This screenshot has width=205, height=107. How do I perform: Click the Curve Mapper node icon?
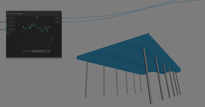[8, 14]
